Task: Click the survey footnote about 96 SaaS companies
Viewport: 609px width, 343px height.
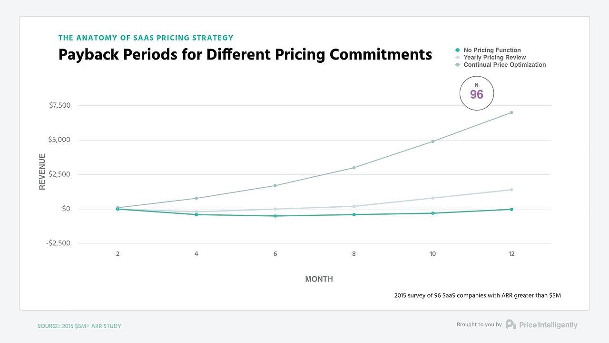Action: [477, 295]
